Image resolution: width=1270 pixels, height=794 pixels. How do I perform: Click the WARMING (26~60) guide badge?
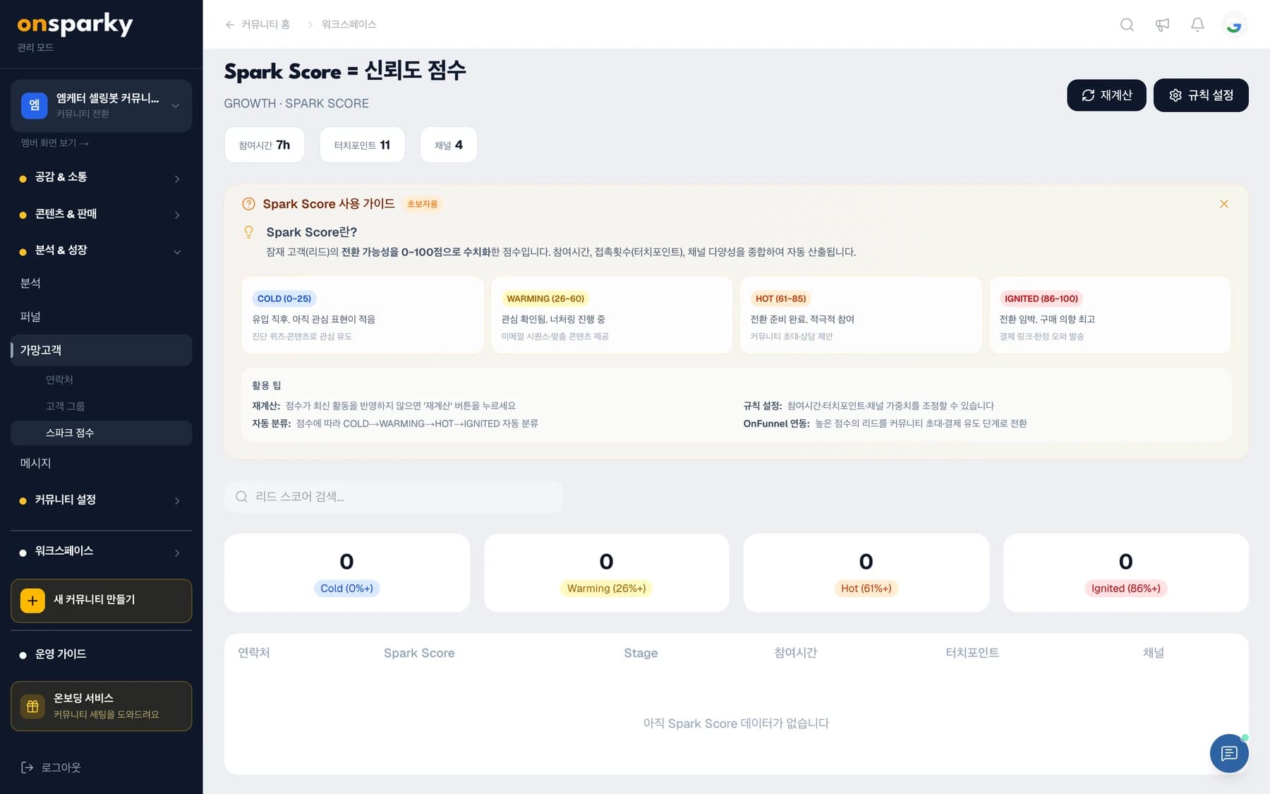(545, 299)
